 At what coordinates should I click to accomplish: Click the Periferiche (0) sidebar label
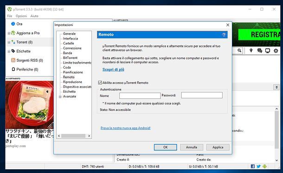[x=27, y=70]
